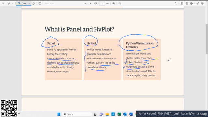Launch Word from the taskbar
Screen dimensions: 208x117
coord(131,114)
